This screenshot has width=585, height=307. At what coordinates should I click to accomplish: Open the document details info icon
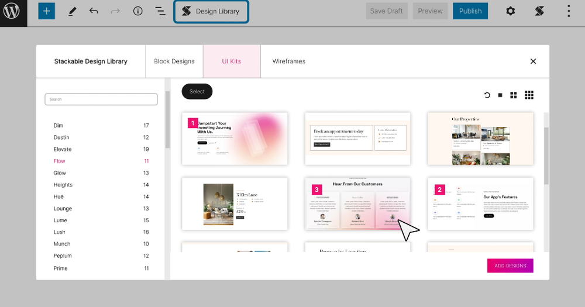[x=137, y=11]
